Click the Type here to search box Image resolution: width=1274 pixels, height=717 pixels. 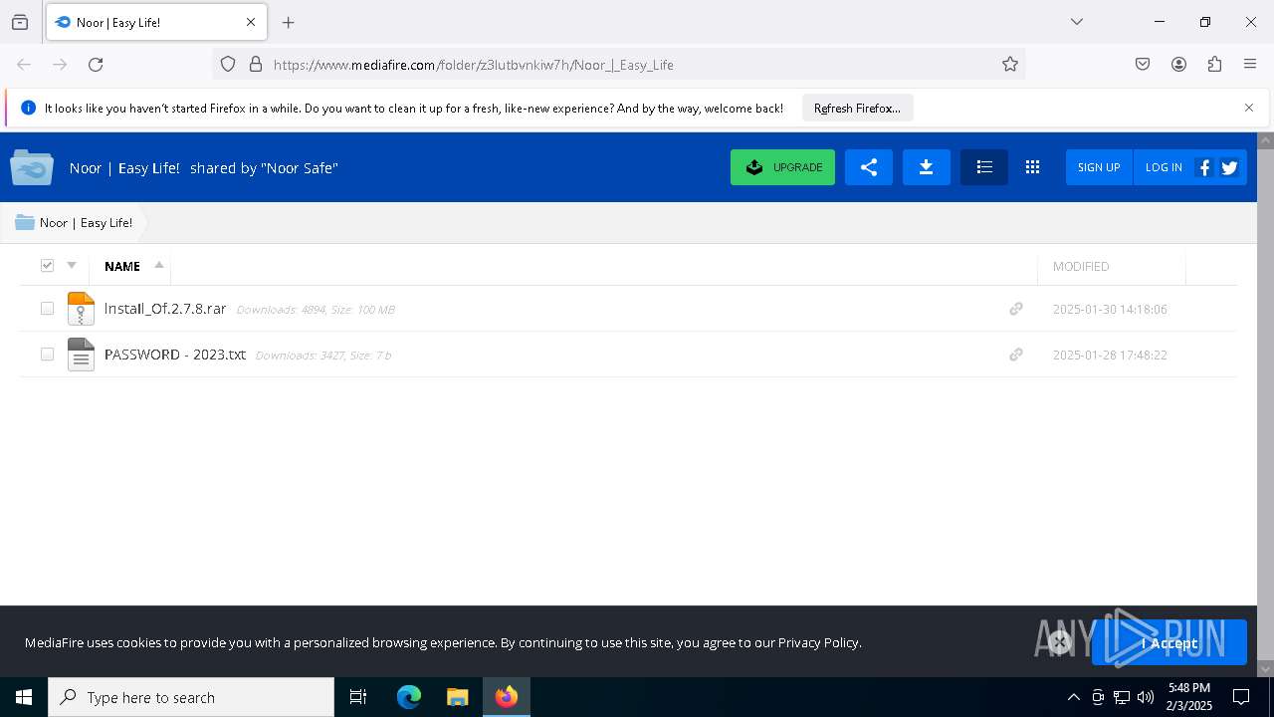tap(191, 697)
